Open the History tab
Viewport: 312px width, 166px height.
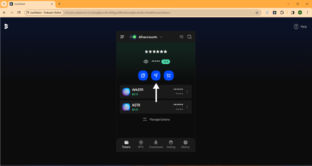pyautogui.click(x=185, y=144)
